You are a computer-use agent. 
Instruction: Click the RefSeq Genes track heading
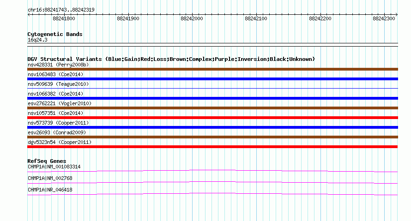click(x=47, y=161)
